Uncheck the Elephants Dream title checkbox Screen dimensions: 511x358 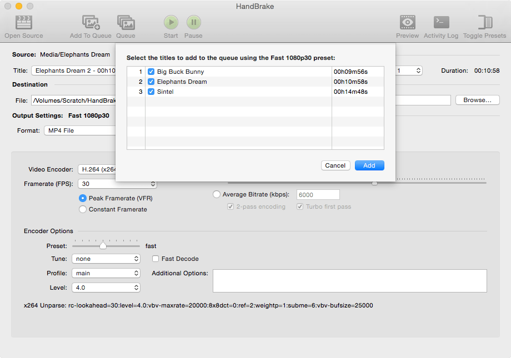[151, 82]
